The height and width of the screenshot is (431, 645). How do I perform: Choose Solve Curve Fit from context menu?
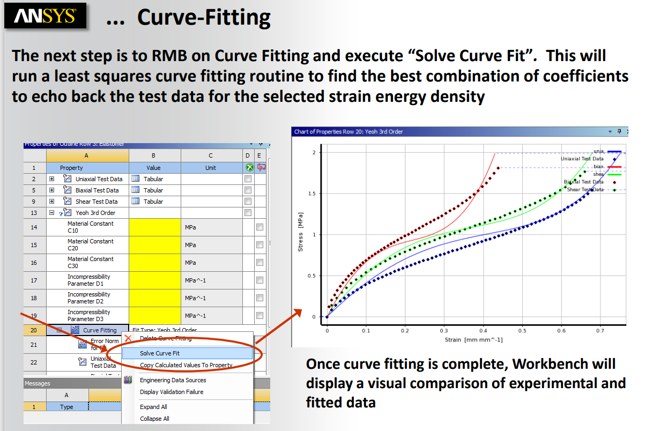pyautogui.click(x=187, y=353)
